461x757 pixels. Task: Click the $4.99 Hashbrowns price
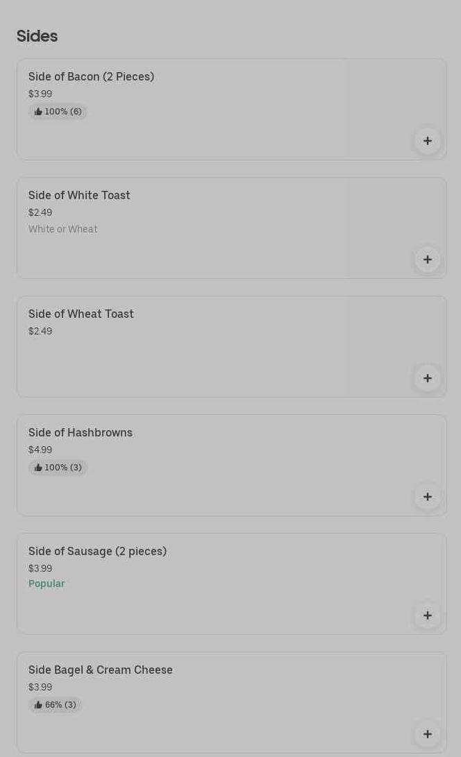pyautogui.click(x=40, y=450)
